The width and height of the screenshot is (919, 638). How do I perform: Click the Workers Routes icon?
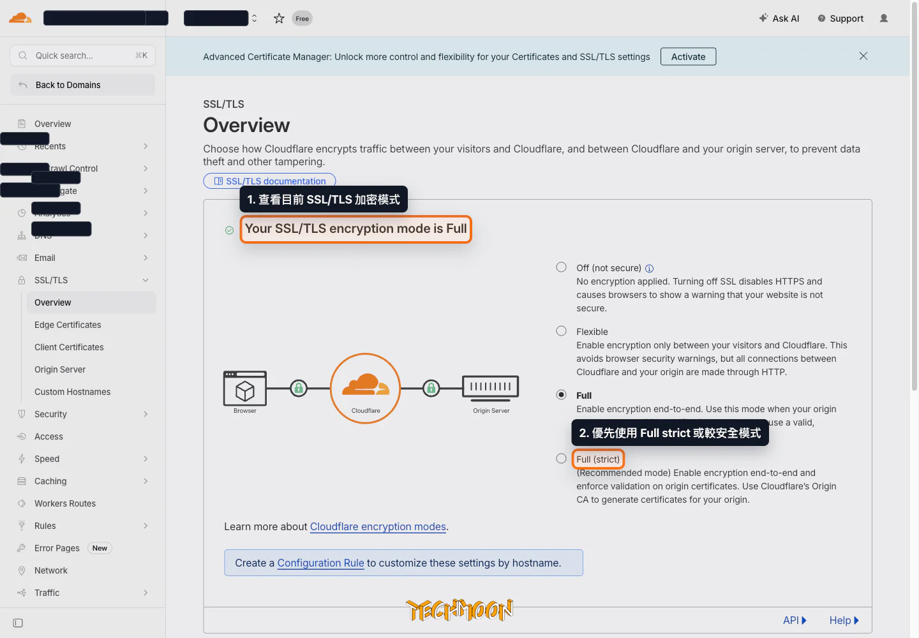click(22, 503)
